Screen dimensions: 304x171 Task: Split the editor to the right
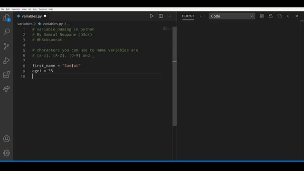coord(161,16)
